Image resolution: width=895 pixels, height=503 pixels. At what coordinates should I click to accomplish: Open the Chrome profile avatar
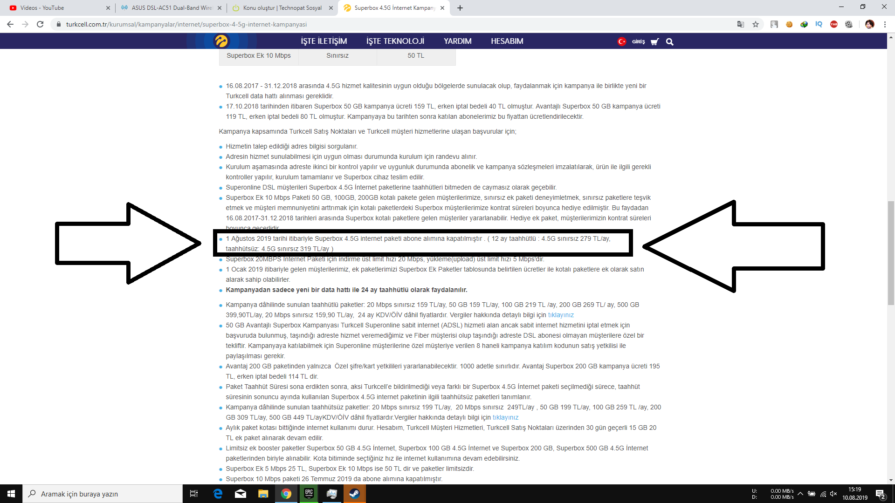click(x=869, y=24)
